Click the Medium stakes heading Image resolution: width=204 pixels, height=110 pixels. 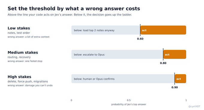pos(23,52)
